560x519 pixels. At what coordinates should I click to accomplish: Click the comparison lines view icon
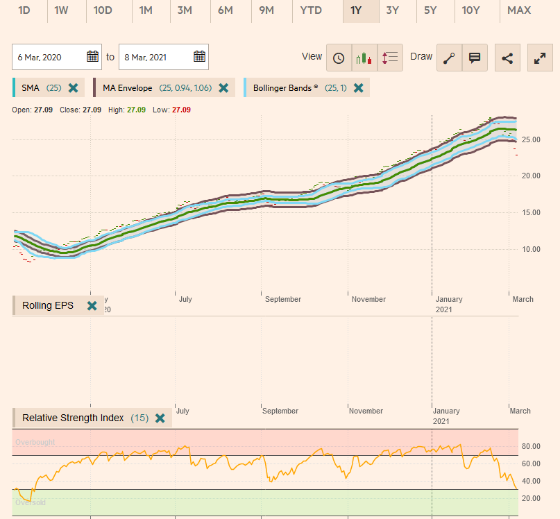[391, 58]
